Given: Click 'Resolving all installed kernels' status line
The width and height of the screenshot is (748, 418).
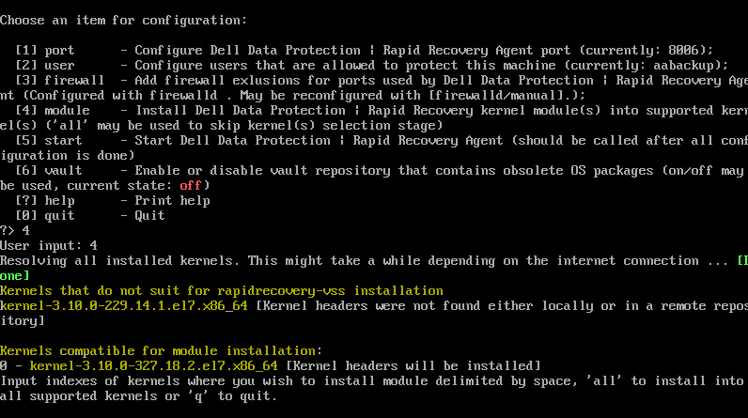Looking at the screenshot, I should (x=357, y=260).
